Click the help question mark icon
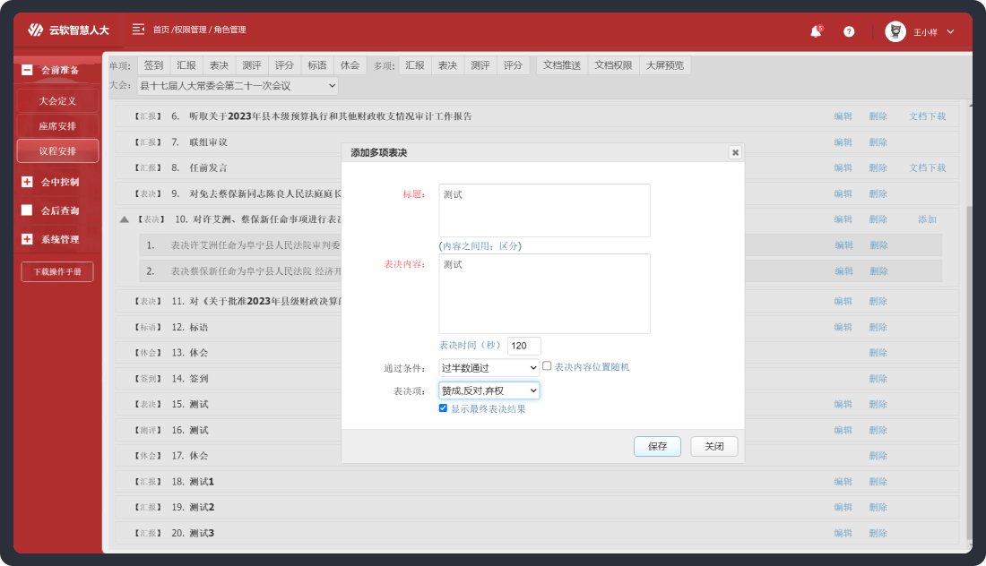The image size is (986, 566). tap(849, 30)
